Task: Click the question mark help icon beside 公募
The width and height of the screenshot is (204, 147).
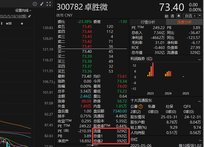Action: click(x=140, y=107)
